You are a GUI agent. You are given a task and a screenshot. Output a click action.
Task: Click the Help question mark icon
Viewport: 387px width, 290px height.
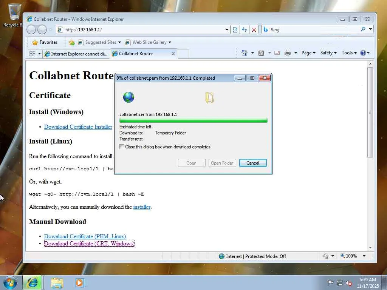click(363, 53)
